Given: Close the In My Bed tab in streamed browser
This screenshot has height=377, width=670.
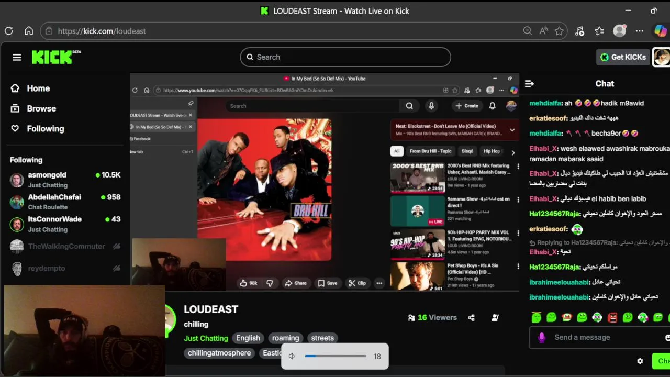Looking at the screenshot, I should coord(190,127).
